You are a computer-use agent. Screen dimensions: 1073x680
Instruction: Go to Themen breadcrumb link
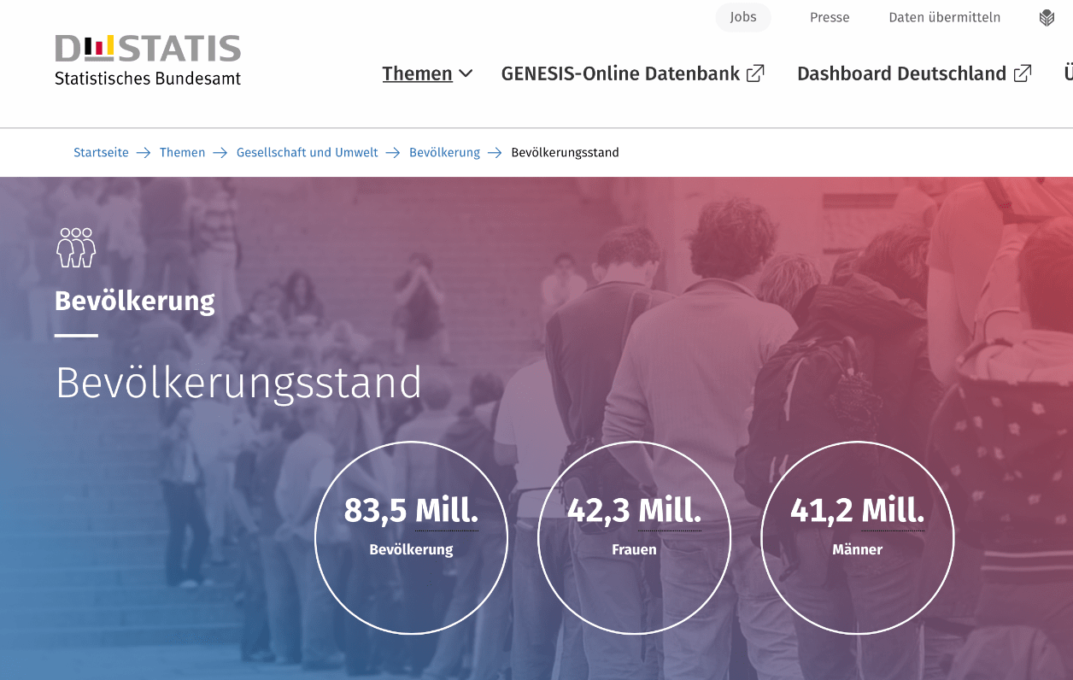coord(182,153)
